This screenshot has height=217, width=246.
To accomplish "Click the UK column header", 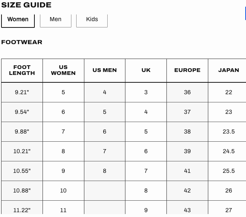I will (x=146, y=70).
